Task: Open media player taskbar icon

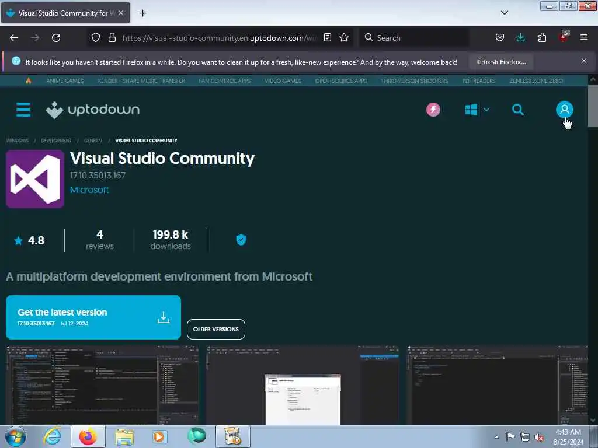Action: pos(159,436)
